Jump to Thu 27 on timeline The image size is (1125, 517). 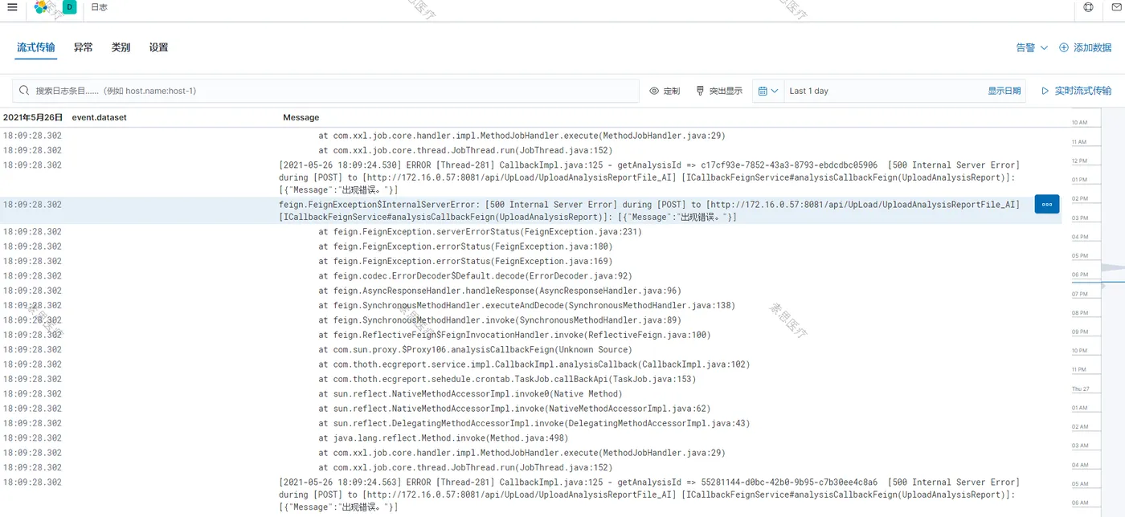click(1080, 389)
